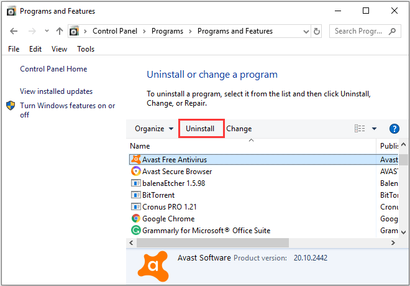Image resolution: width=410 pixels, height=286 pixels.
Task: Click the Google Chrome icon in list
Action: pos(136,219)
